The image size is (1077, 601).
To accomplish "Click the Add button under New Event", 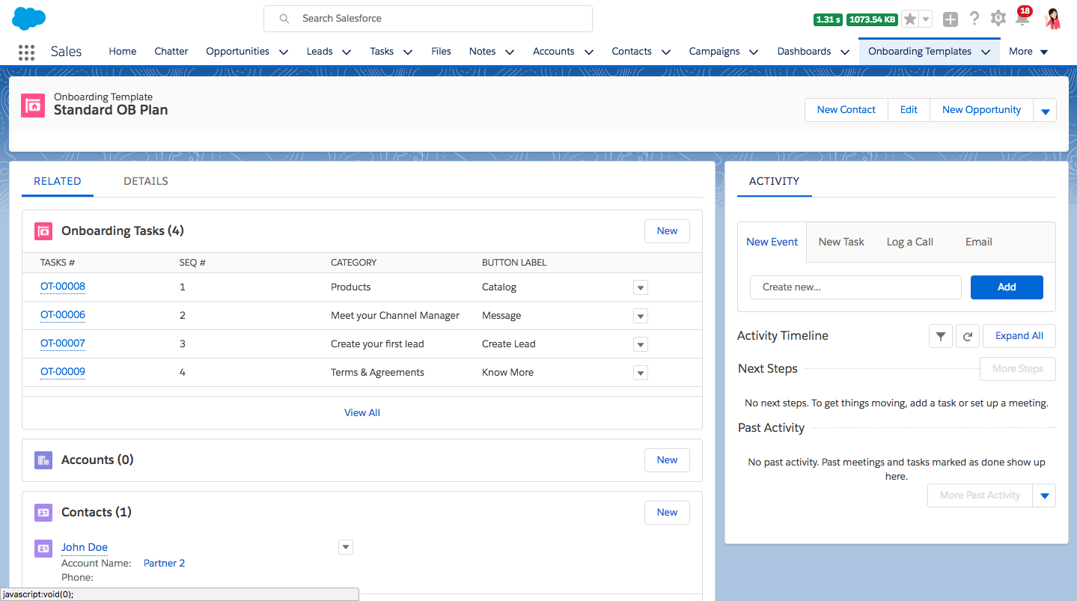I will 1006,287.
